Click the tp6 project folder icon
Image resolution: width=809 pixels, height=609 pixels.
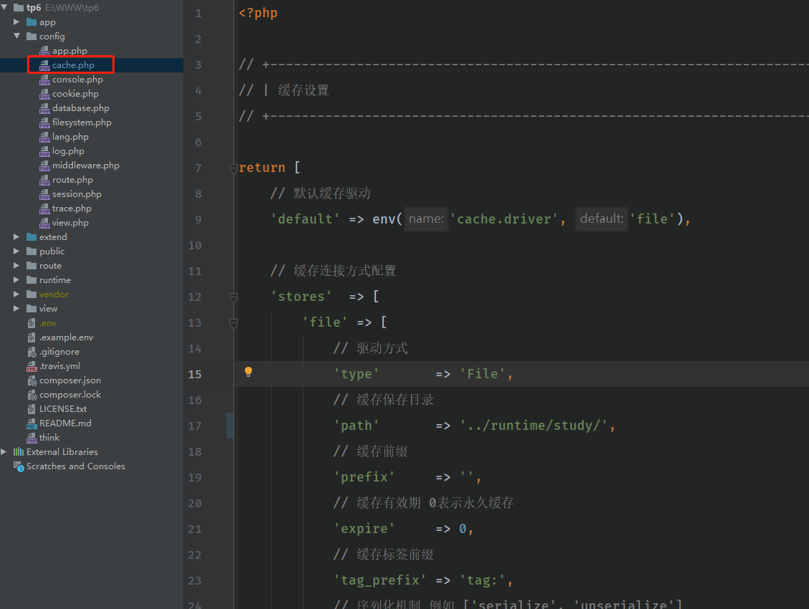[19, 7]
